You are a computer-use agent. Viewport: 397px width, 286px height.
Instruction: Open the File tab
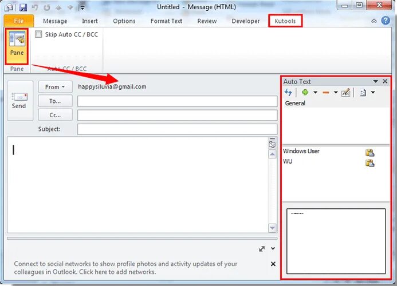tap(19, 21)
